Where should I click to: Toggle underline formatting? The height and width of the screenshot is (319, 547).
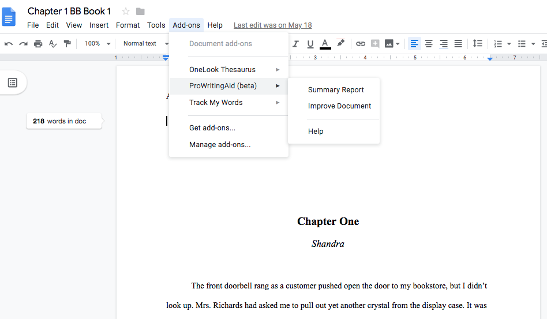coord(310,44)
